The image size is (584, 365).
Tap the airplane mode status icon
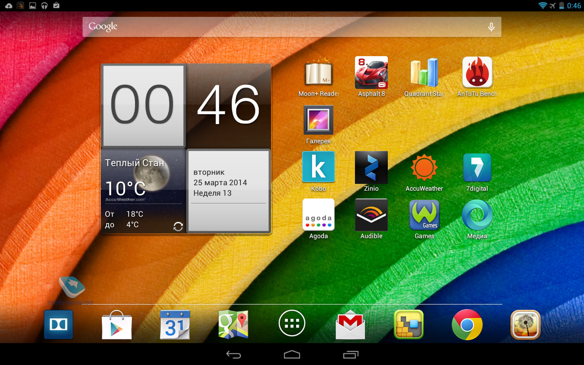point(553,5)
